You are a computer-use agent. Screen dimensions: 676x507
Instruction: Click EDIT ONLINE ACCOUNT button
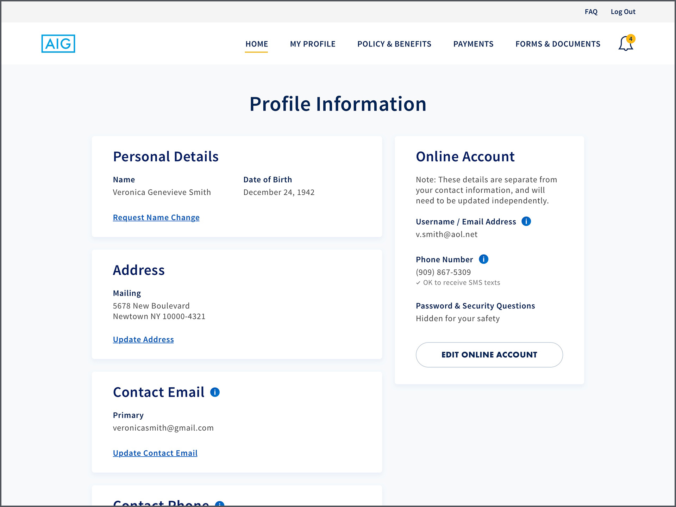coord(489,355)
